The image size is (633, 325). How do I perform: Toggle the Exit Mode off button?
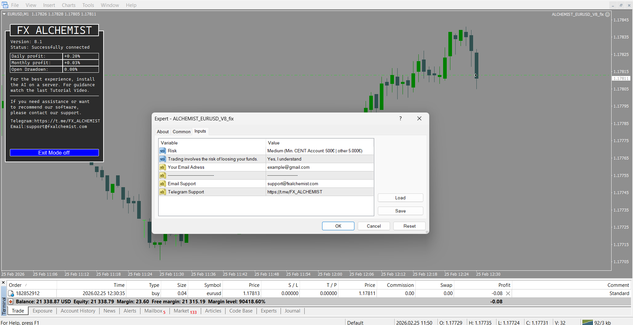[x=54, y=153]
